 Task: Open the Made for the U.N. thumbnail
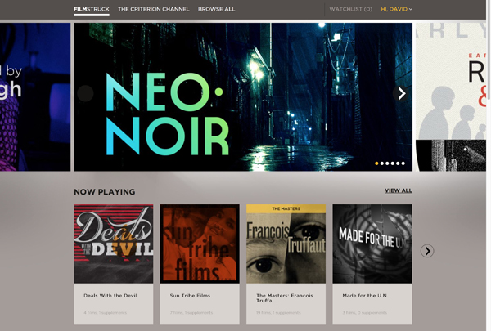(372, 244)
